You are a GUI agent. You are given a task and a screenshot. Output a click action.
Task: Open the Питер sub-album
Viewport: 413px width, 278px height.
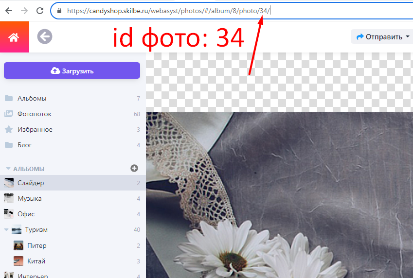[36, 245]
